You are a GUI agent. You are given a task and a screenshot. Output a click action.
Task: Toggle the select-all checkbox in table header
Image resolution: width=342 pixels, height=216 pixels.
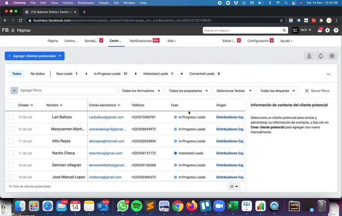(11, 105)
